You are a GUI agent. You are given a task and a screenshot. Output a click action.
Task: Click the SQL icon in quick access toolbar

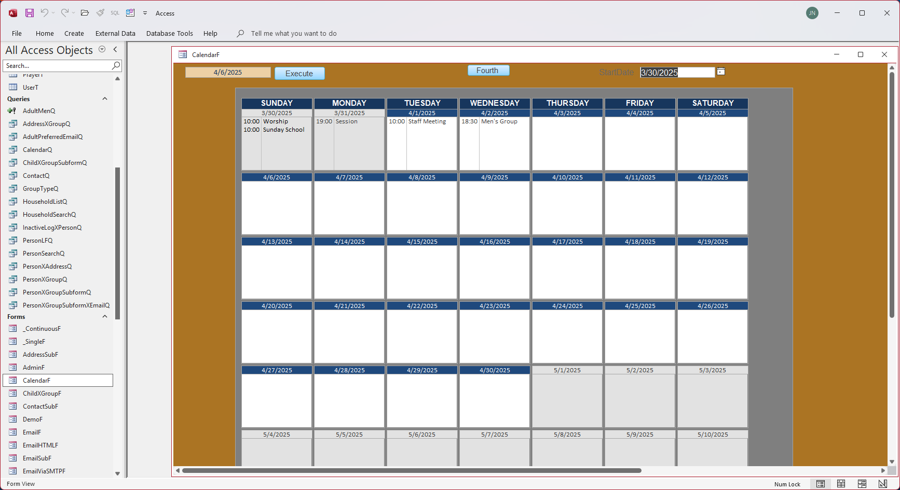(115, 13)
